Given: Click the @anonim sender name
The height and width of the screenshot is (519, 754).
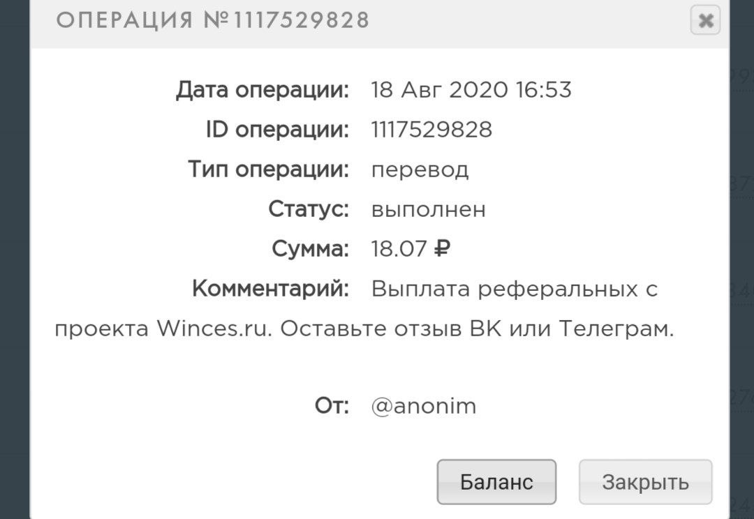Looking at the screenshot, I should 424,407.
